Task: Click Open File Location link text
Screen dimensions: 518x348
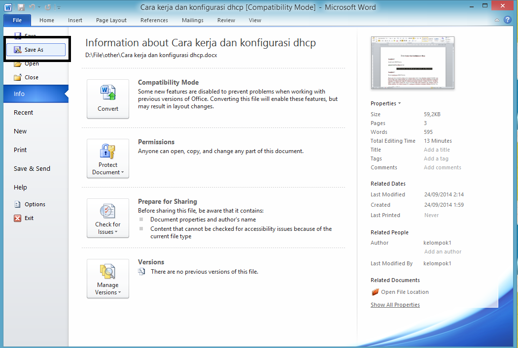Action: (x=405, y=292)
